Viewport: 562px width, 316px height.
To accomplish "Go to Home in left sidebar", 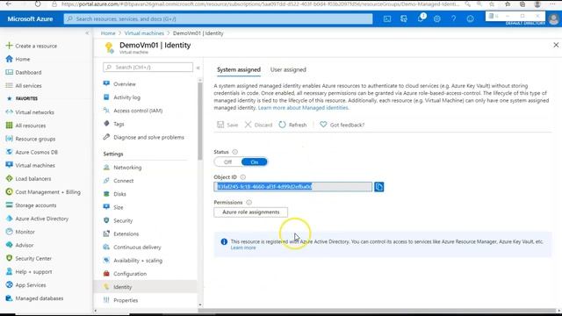I will click(x=18, y=59).
